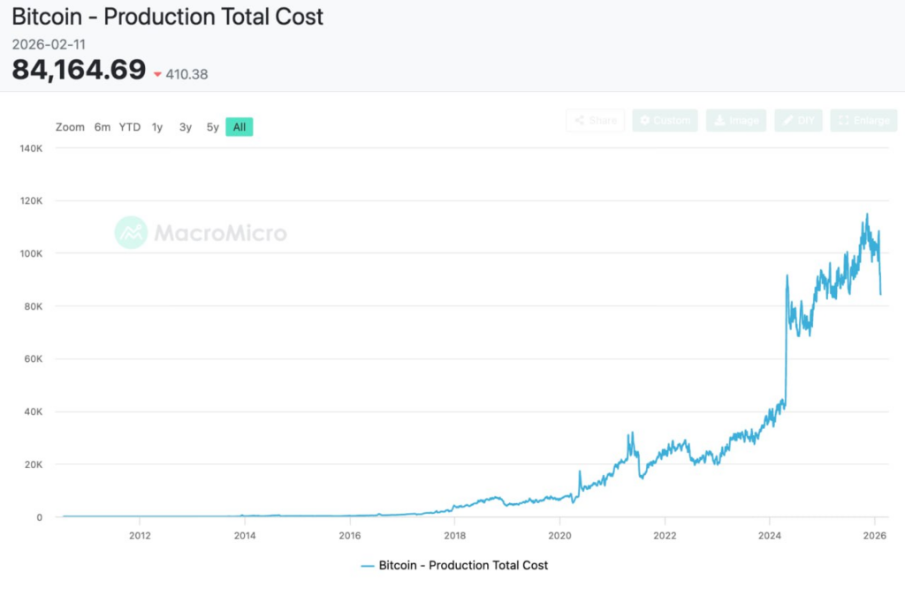Open the Custom chart settings
This screenshot has height=595, width=905.
pyautogui.click(x=665, y=121)
